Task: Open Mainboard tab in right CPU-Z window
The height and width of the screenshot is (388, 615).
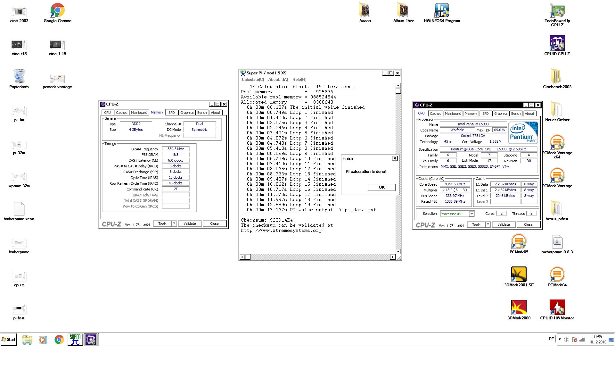Action: (453, 114)
